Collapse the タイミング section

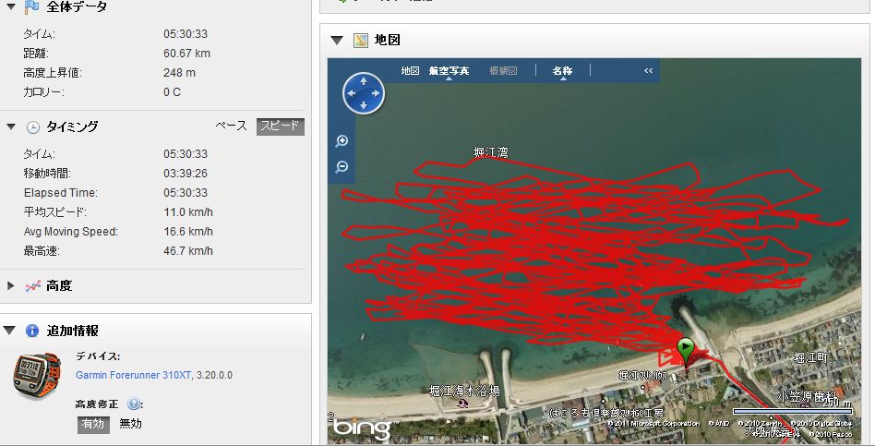[x=10, y=127]
